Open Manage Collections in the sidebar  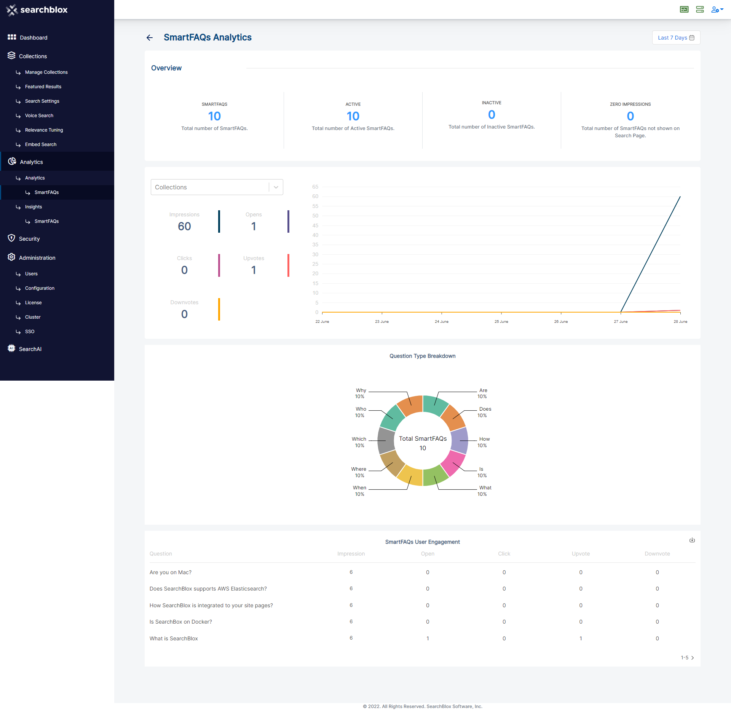(46, 72)
